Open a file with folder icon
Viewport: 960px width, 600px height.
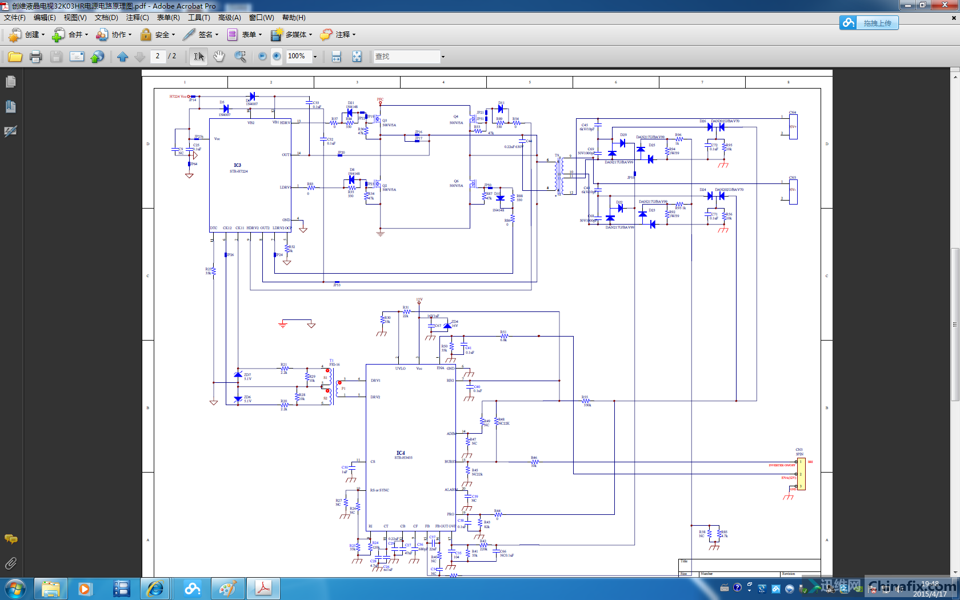pyautogui.click(x=15, y=57)
